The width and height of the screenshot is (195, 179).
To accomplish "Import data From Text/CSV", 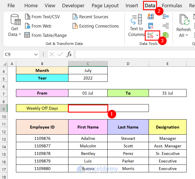I will 42,17.
